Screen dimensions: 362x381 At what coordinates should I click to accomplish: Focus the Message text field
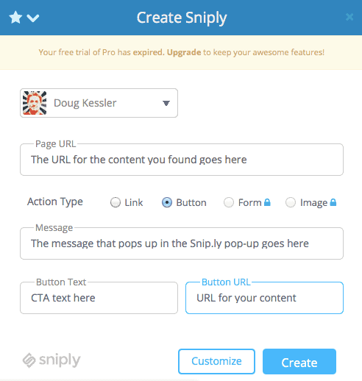coord(182,243)
